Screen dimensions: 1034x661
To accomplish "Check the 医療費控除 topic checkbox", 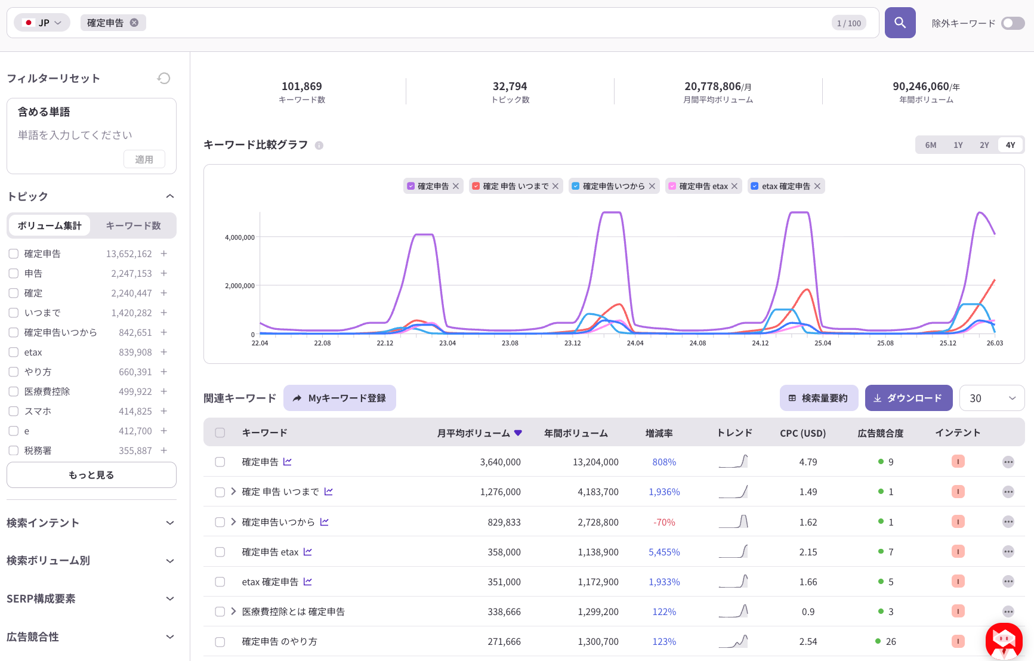I will click(x=14, y=391).
